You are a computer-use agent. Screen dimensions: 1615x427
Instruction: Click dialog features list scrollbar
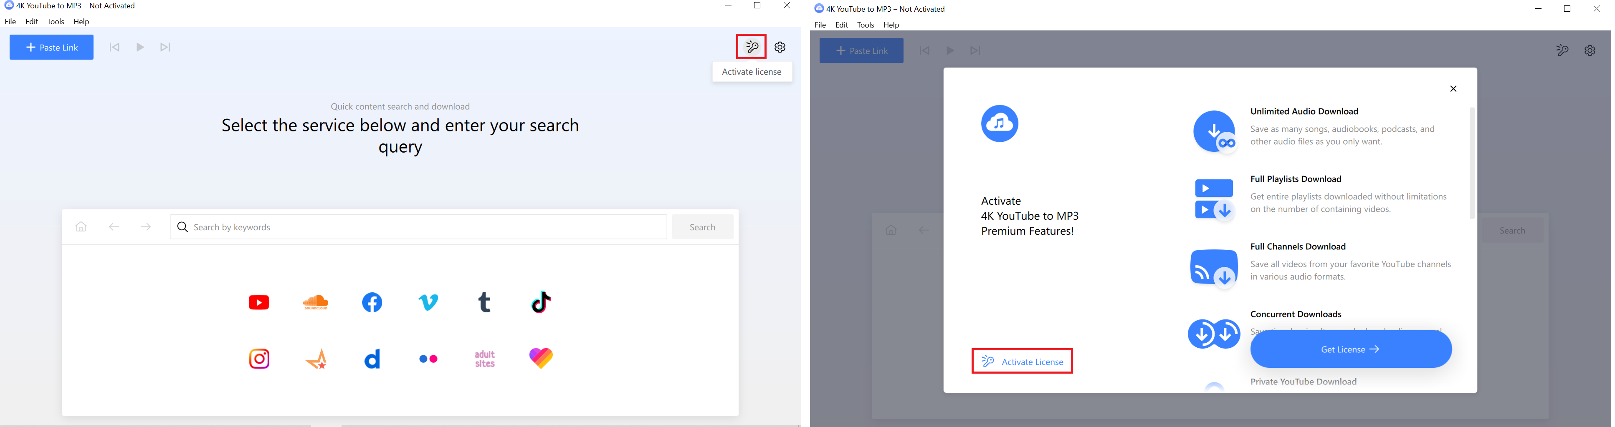point(1471,163)
